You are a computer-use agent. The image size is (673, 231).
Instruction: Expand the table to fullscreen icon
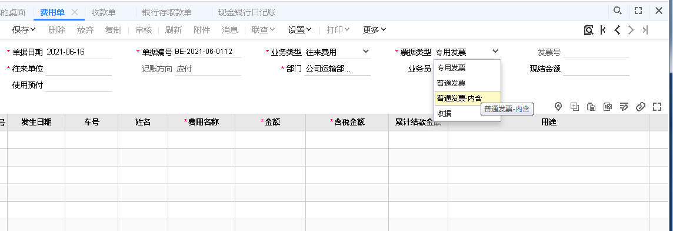click(657, 107)
